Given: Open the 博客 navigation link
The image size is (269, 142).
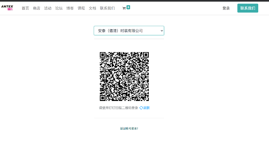Looking at the screenshot, I should pos(70,8).
